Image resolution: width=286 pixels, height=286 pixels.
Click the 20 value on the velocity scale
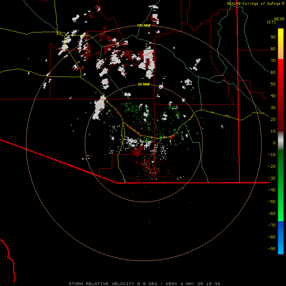tap(273, 119)
